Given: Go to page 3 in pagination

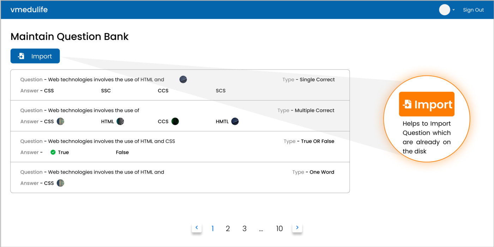Looking at the screenshot, I should click(244, 229).
